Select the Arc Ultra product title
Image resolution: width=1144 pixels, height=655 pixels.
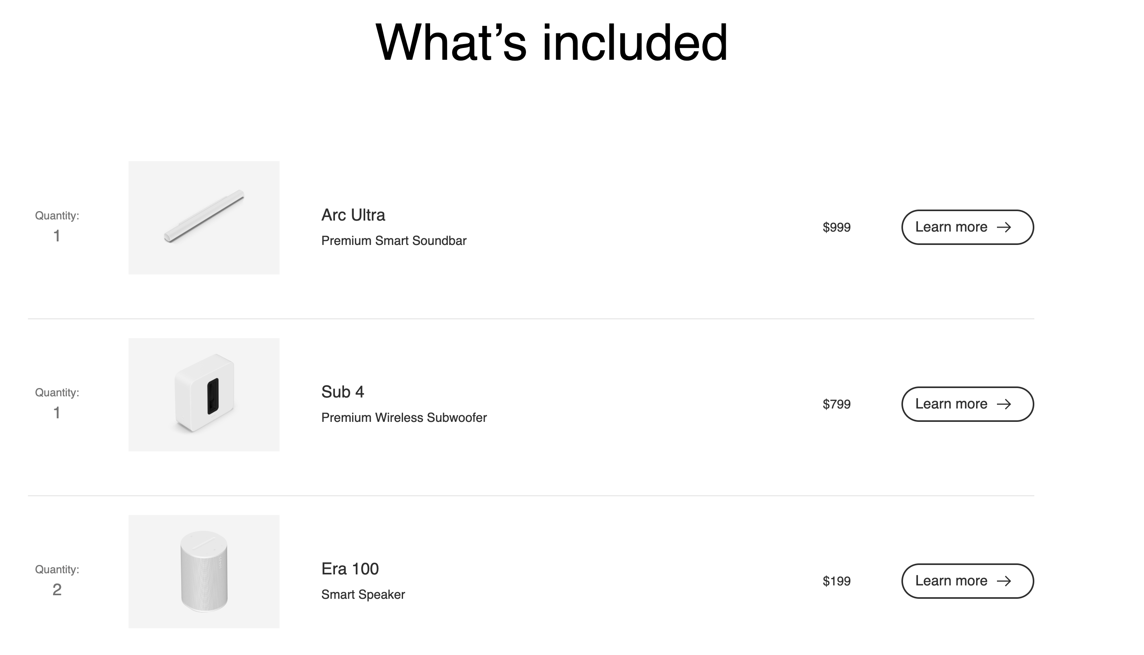[353, 215]
